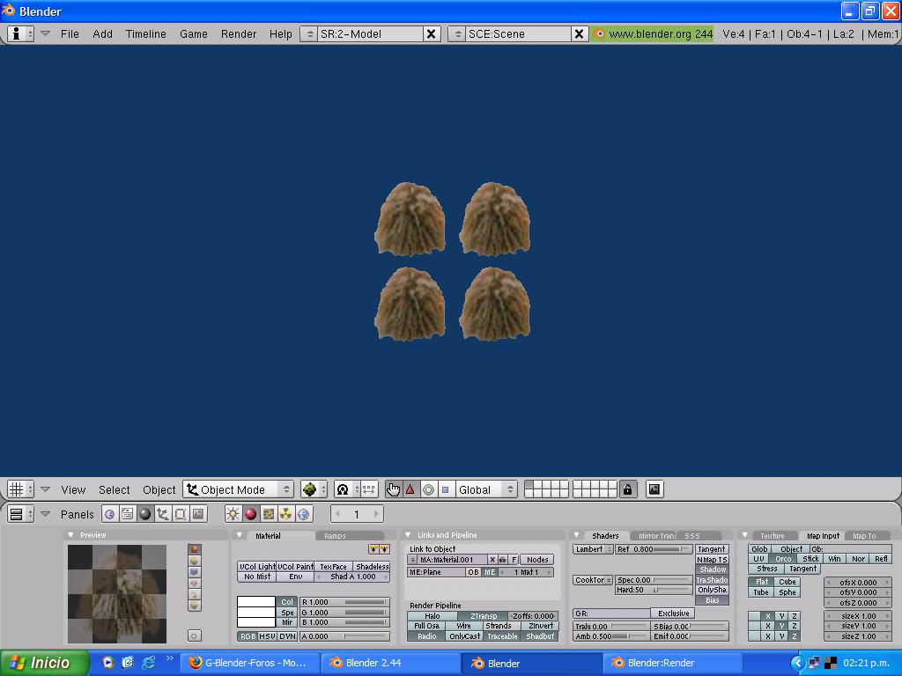Click the Lamp buttons icon in Panels header
Image resolution: width=902 pixels, height=676 pixels.
[233, 514]
